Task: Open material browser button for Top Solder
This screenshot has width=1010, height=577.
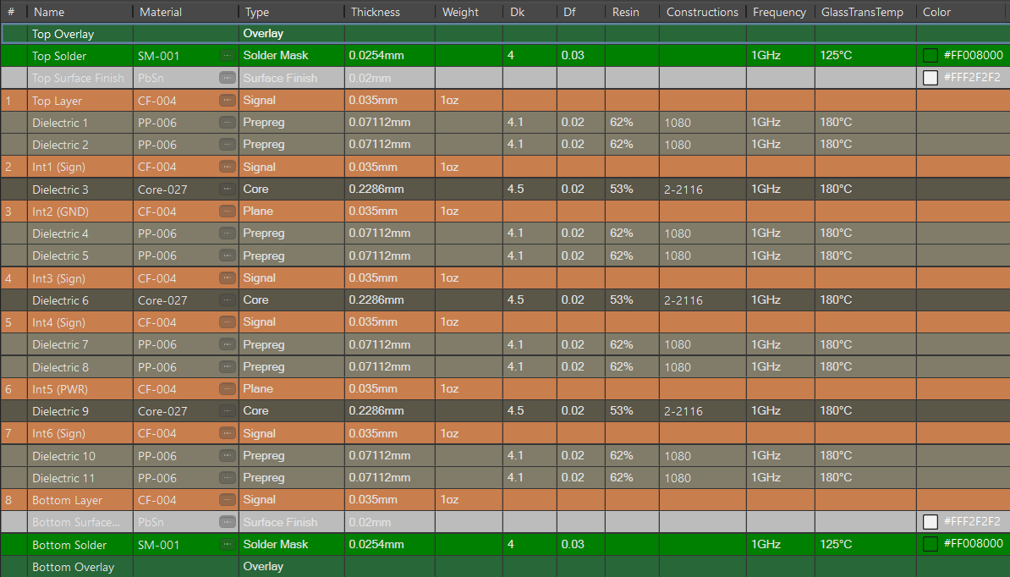Action: tap(227, 56)
